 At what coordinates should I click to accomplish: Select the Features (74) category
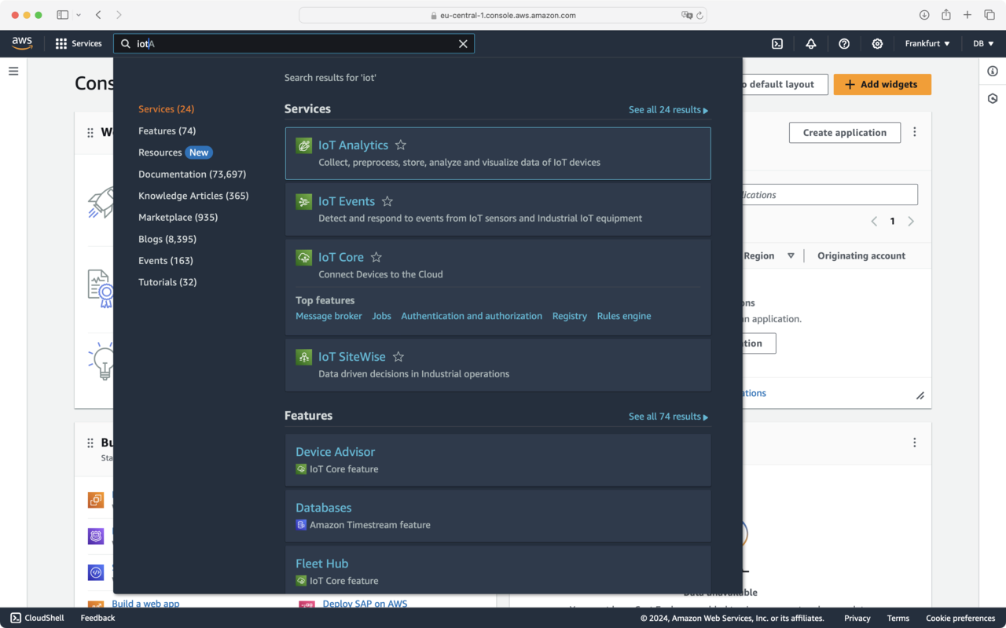[x=167, y=131]
